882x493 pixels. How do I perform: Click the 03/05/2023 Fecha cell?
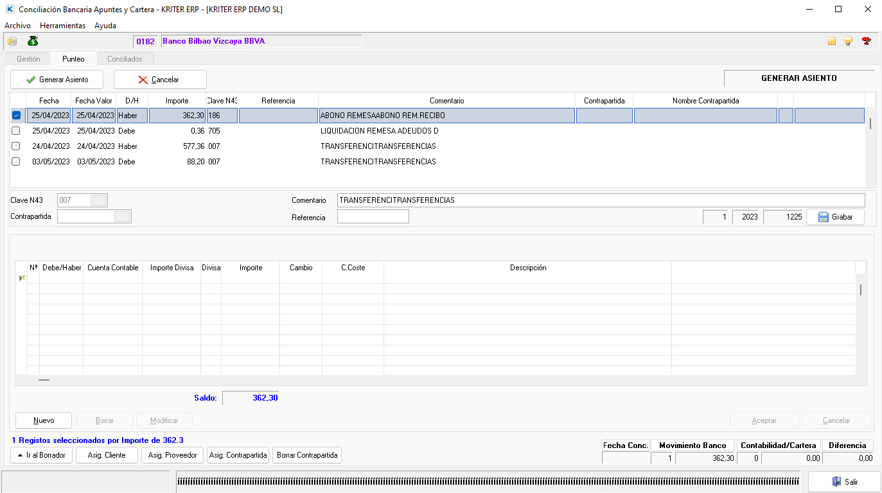tap(50, 162)
